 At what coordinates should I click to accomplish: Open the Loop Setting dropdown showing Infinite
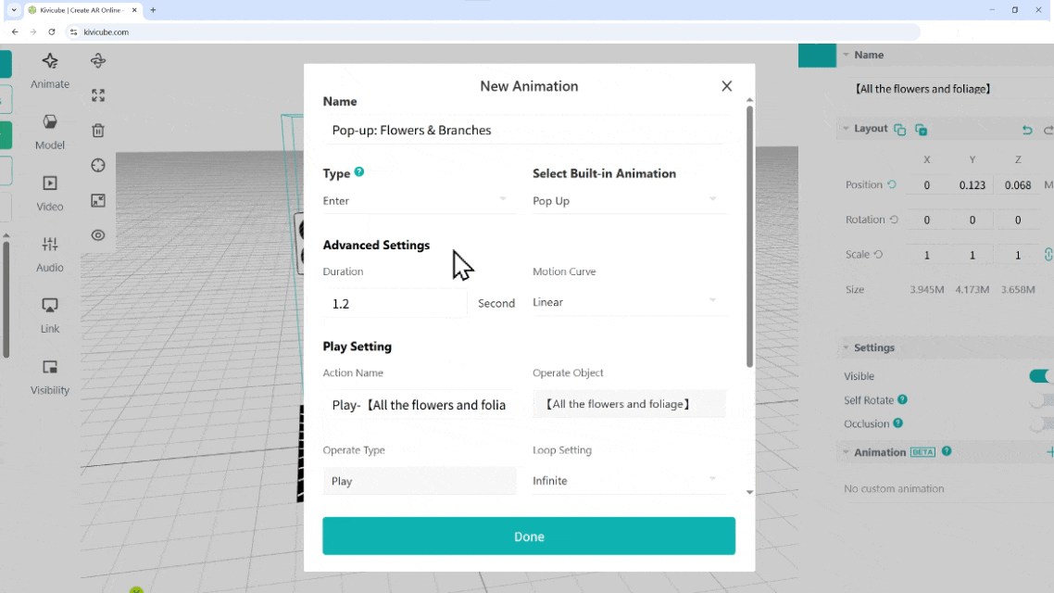coord(628,480)
